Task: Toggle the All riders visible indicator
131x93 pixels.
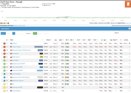Action: [1, 7]
